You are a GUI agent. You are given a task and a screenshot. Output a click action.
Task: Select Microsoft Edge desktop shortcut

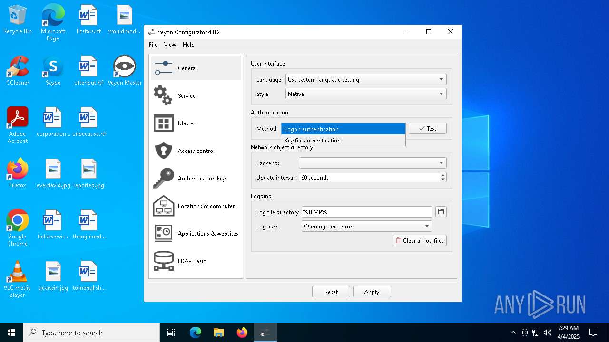(53, 23)
